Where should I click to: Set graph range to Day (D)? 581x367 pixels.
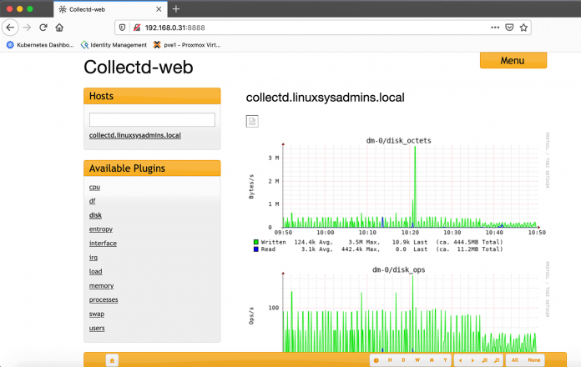[403, 360]
